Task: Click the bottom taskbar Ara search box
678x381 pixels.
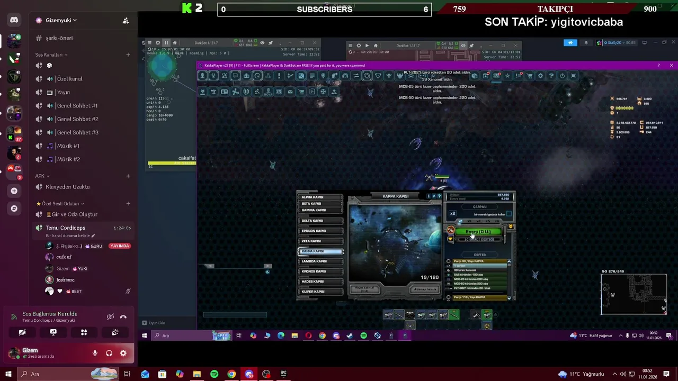Action: coord(68,374)
